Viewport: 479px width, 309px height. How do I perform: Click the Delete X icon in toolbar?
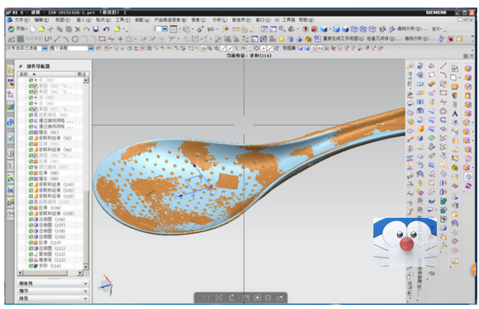[78, 30]
